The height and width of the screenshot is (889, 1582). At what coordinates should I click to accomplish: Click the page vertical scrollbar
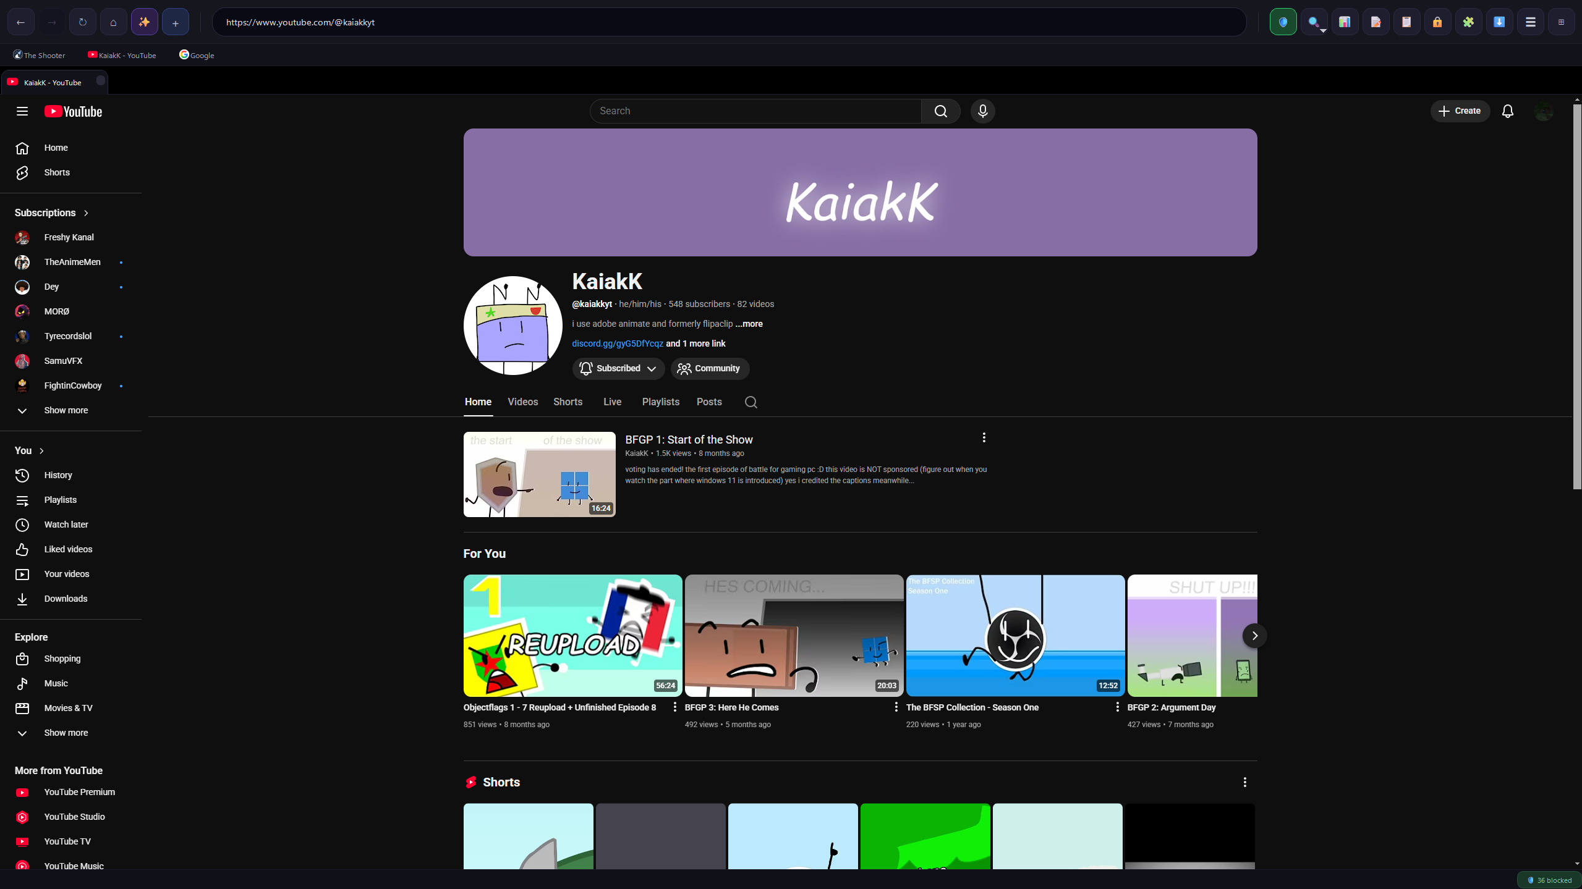[x=1576, y=297]
